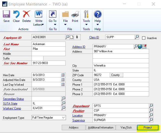Screen dimensions: 161x133
Task: Click the paperclip attachment icon beside Employee ID
Action: click(77, 37)
